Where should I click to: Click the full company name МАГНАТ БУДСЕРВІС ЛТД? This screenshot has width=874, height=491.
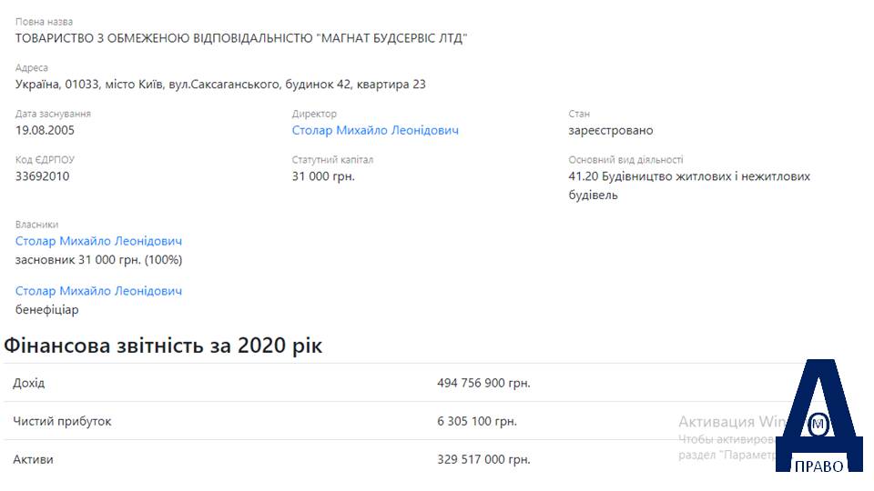[x=240, y=38]
